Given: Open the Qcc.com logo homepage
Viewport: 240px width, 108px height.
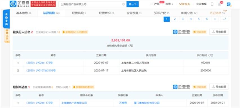Looking at the screenshot, I should [20, 4].
